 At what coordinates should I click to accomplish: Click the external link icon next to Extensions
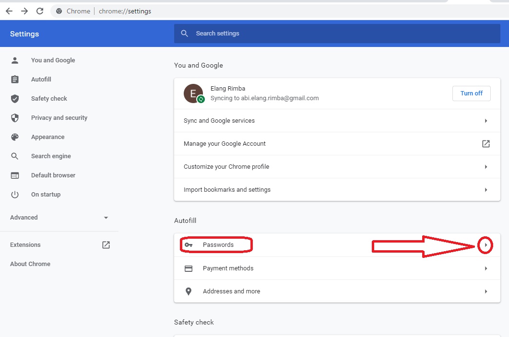click(106, 245)
